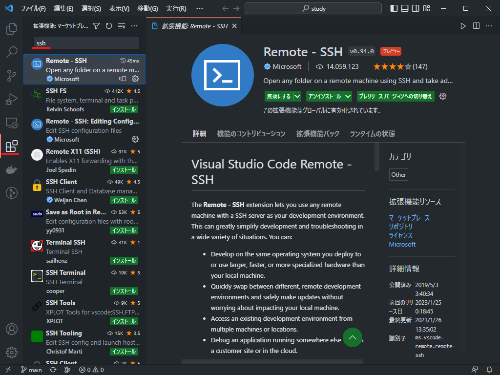Click the remote indicator in the status bar
Image resolution: width=500 pixels, height=375 pixels.
[8, 370]
